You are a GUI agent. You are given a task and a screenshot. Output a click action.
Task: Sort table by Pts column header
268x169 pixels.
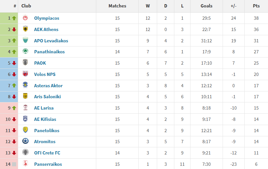(256, 6)
